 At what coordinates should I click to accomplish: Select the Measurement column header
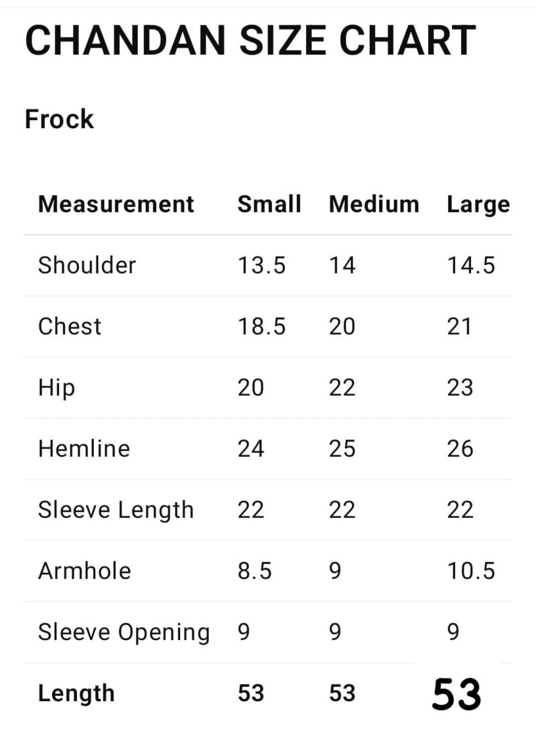click(116, 204)
